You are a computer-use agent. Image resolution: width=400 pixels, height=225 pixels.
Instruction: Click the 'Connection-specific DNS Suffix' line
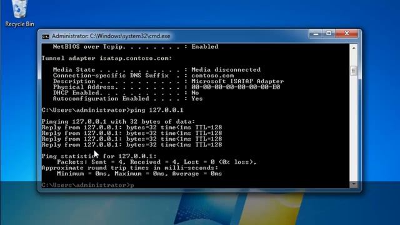point(143,76)
